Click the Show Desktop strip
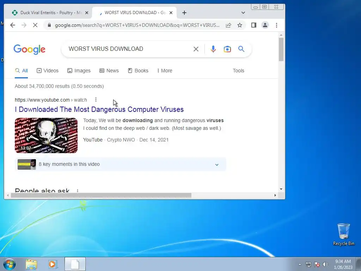This screenshot has width=361, height=271. coord(359,264)
